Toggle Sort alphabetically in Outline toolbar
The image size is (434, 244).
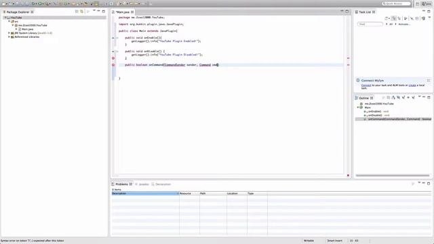click(x=393, y=98)
